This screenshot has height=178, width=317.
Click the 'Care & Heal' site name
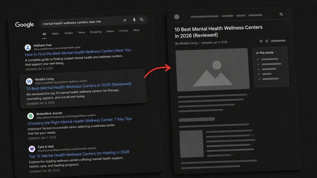(46, 147)
